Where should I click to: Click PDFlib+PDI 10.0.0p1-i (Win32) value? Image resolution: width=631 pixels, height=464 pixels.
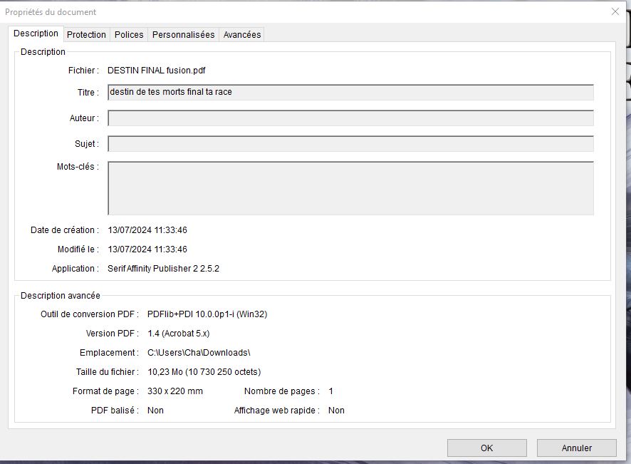(x=207, y=314)
